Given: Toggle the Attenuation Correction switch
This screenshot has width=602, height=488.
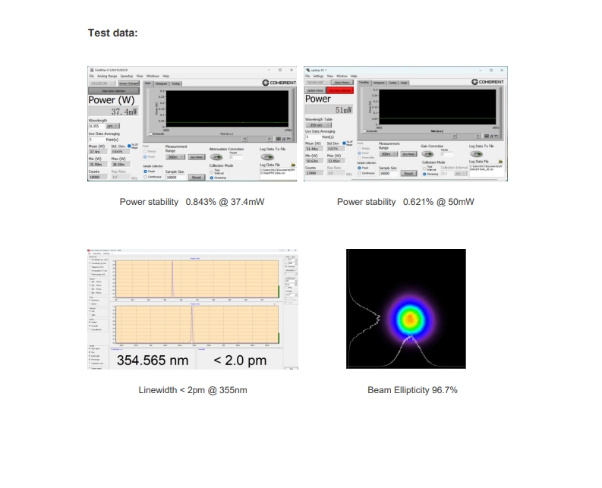Looking at the screenshot, I should click(216, 156).
